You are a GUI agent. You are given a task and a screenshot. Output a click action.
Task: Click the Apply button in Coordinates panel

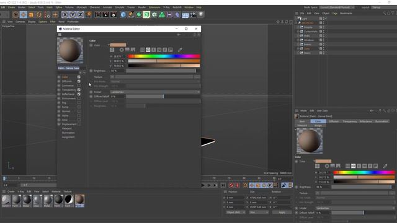282,212
